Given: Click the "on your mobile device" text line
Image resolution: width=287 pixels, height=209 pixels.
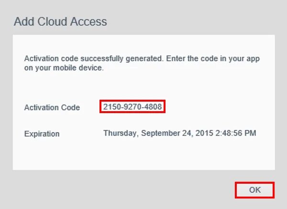Looking at the screenshot, I should [x=64, y=68].
